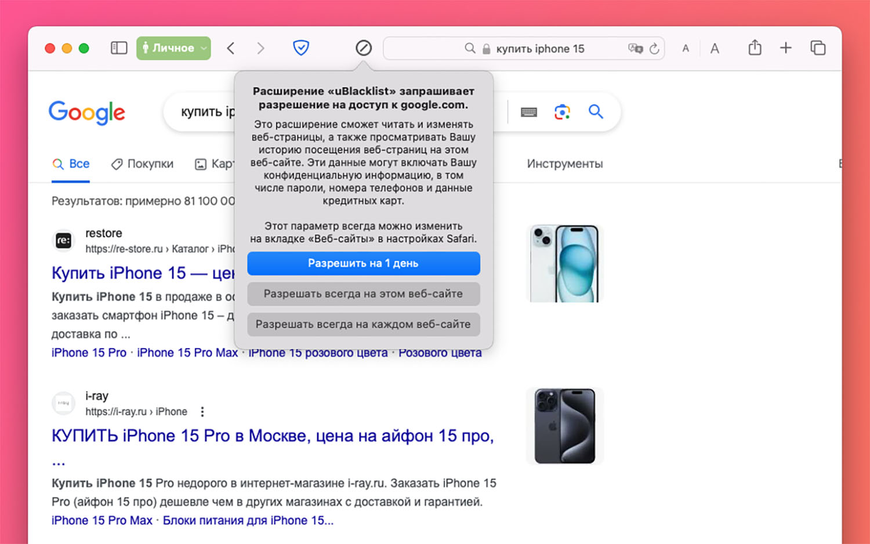Open the Блоки питания для iPhone 15 link
Image resolution: width=870 pixels, height=544 pixels.
pyautogui.click(x=248, y=520)
